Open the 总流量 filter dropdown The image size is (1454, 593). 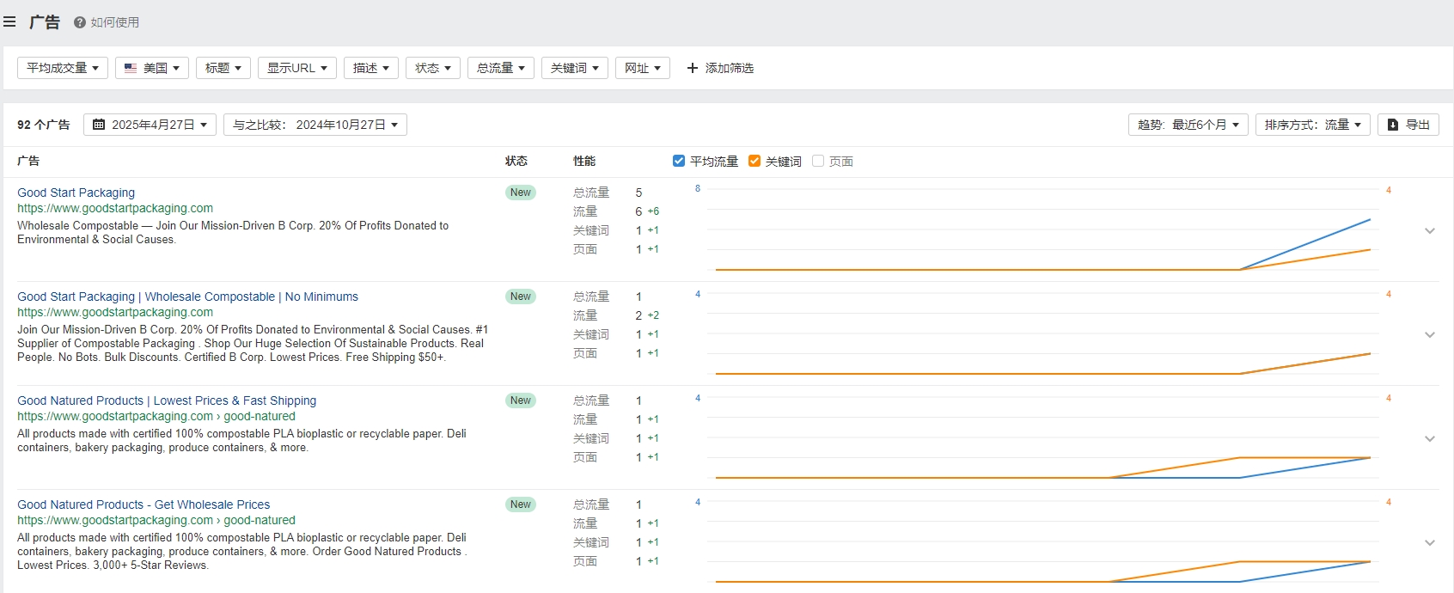pyautogui.click(x=501, y=68)
